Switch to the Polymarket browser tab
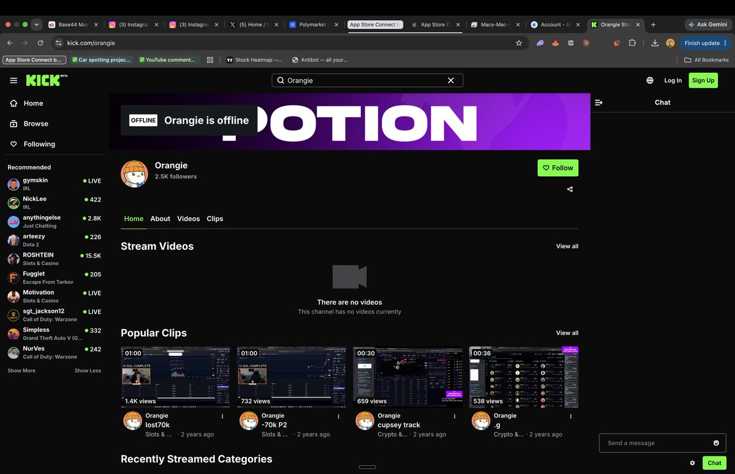735x474 pixels. pyautogui.click(x=314, y=24)
